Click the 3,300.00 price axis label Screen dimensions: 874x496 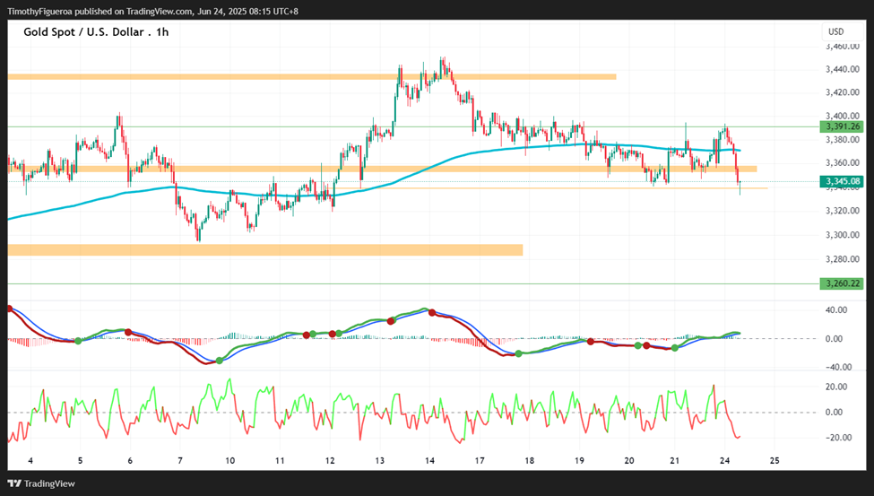click(x=841, y=235)
